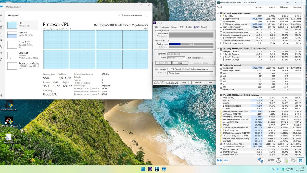Image resolution: width=307 pixels, height=173 pixels.
Task: Open AMD Ryzen Master desktop shortcut
Action: tap(9, 122)
